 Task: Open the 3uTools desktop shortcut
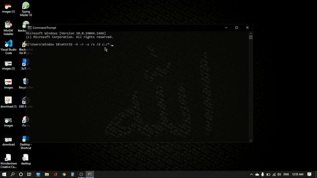[26, 64]
